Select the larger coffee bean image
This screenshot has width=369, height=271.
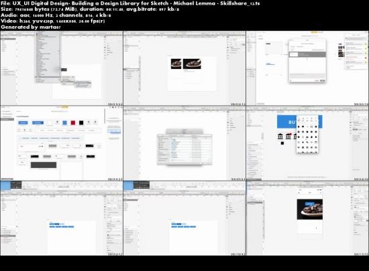tap(192, 64)
